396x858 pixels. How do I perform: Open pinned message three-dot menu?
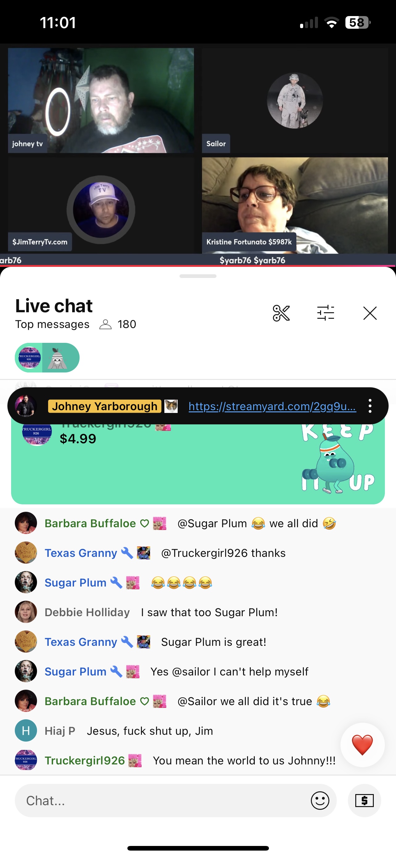click(x=370, y=406)
